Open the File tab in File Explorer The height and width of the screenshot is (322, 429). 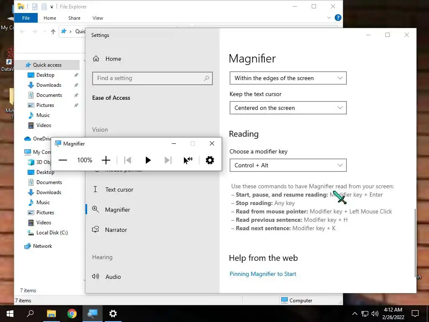click(x=26, y=18)
